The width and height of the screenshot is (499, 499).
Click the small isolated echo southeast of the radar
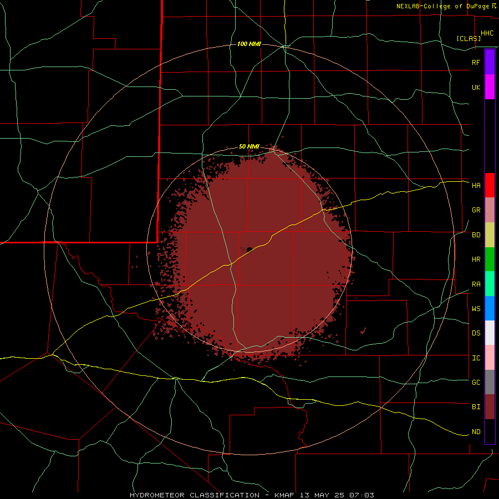pyautogui.click(x=363, y=331)
